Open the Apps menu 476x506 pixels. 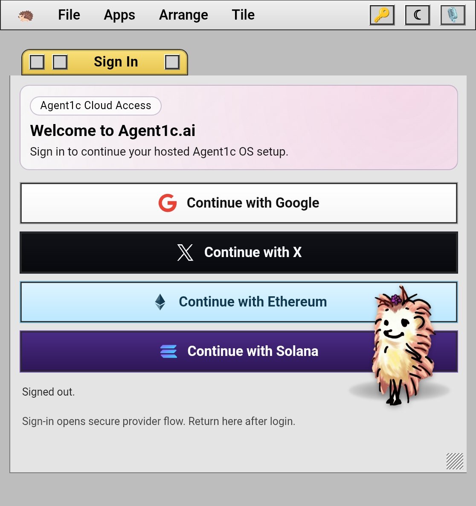(x=119, y=15)
